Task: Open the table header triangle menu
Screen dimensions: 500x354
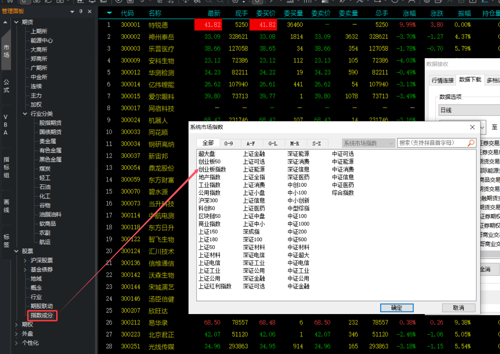Action: tap(109, 13)
